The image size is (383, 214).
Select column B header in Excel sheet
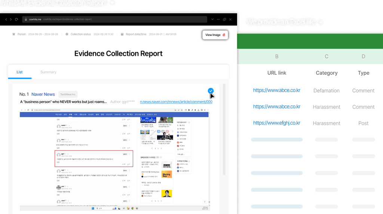coord(277,56)
